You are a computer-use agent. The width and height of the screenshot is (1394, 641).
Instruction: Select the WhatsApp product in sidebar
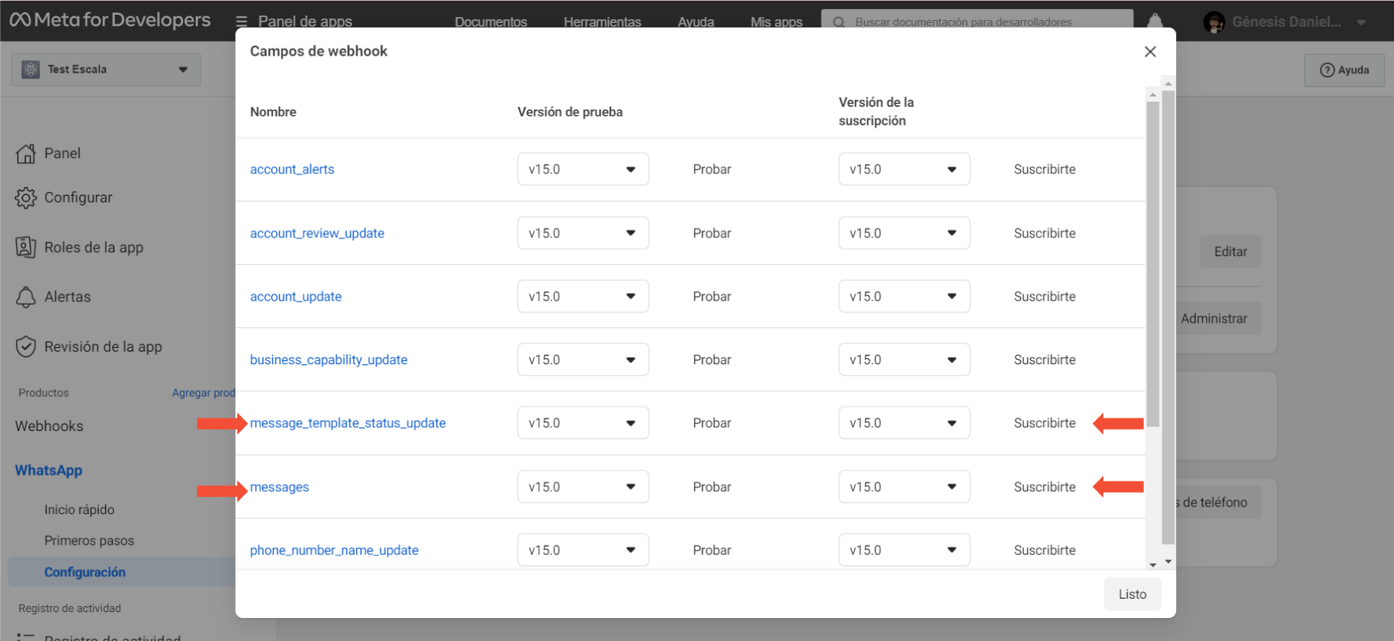pyautogui.click(x=49, y=470)
